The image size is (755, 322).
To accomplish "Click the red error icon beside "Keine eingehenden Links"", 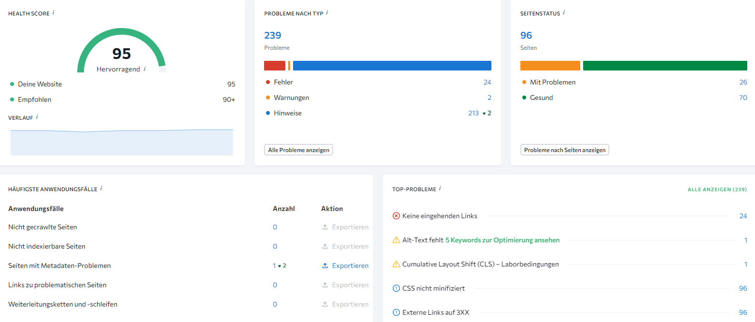I will pyautogui.click(x=396, y=216).
